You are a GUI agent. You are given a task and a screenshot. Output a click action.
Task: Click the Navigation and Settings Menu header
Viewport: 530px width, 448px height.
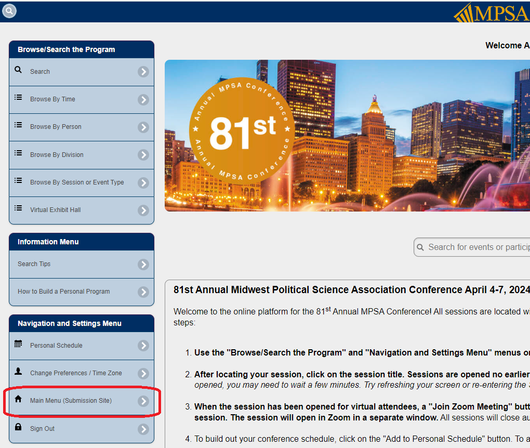(x=82, y=323)
